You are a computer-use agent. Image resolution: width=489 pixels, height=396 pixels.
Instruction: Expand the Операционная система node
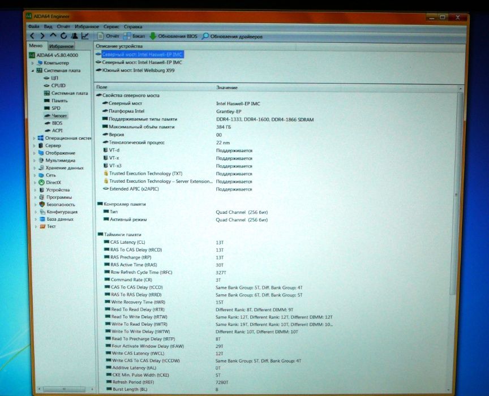pyautogui.click(x=34, y=138)
